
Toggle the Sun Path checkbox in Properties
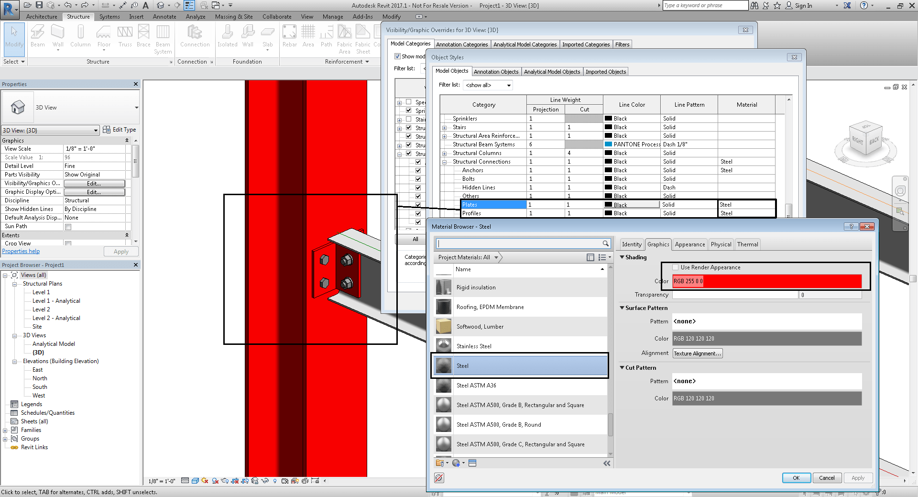click(68, 227)
